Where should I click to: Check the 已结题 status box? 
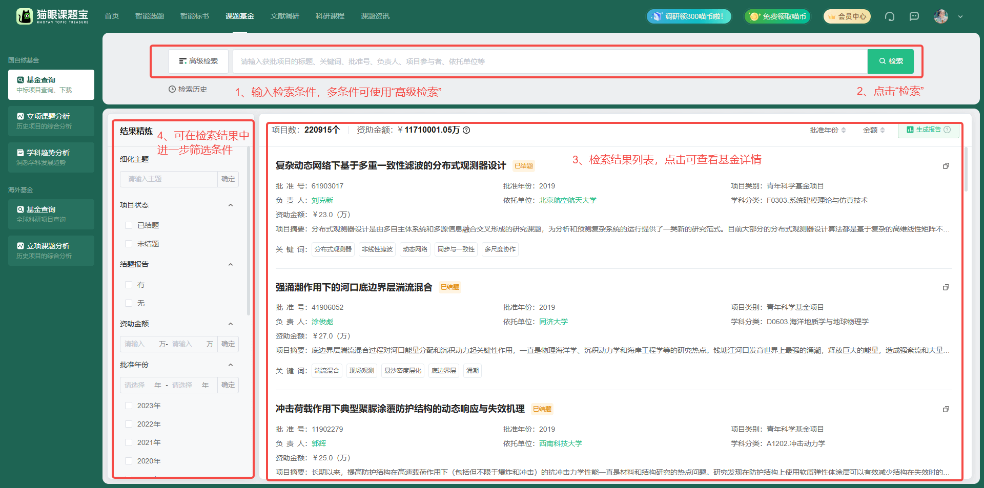pos(129,225)
